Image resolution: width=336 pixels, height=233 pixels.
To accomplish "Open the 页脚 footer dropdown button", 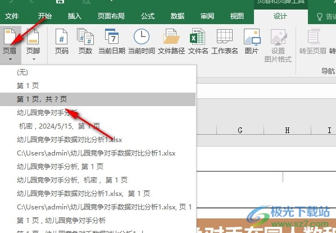I will click(33, 45).
